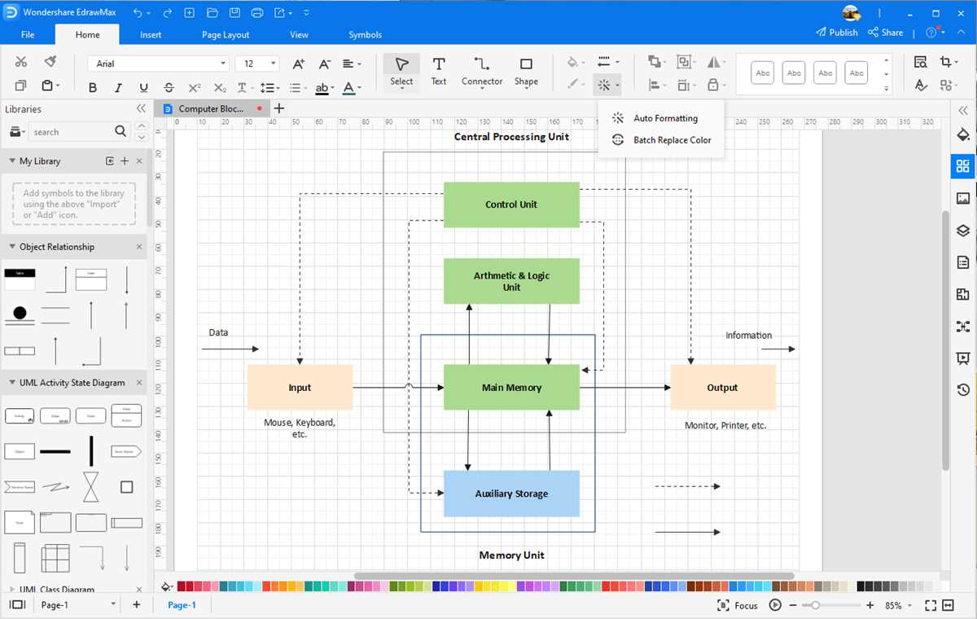The image size is (977, 619).
Task: Click the Fit to page icon in status bar
Action: coord(931,605)
